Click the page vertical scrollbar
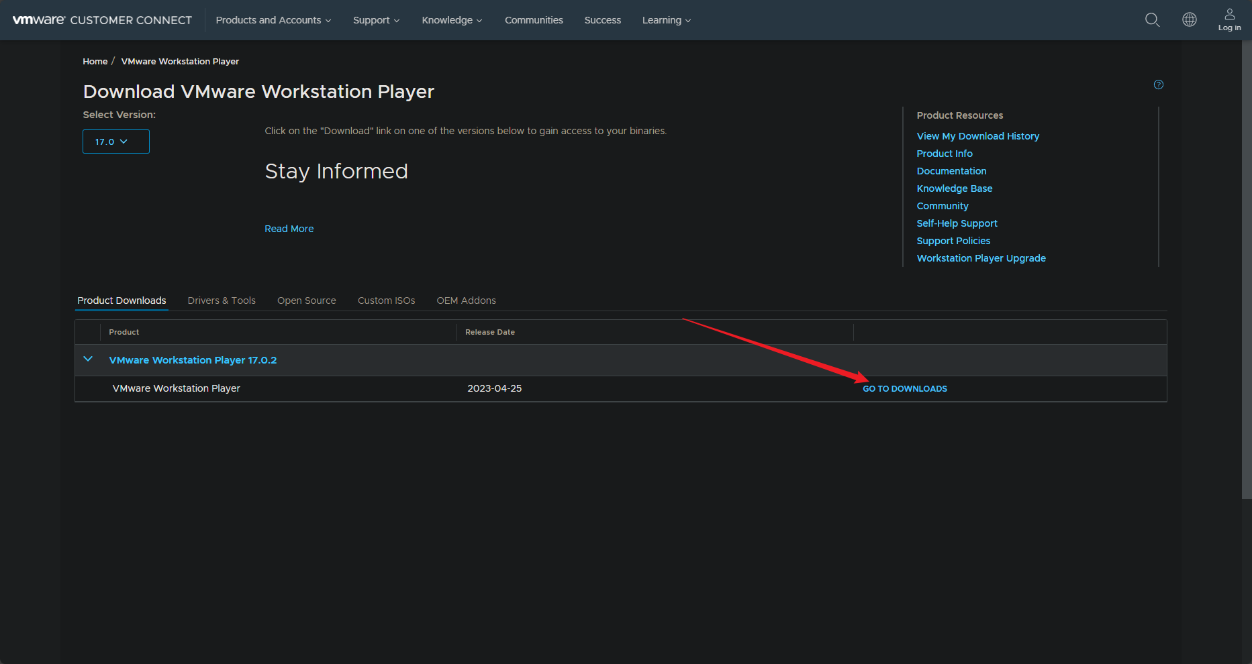Viewport: 1252px width, 664px height. click(x=1246, y=268)
